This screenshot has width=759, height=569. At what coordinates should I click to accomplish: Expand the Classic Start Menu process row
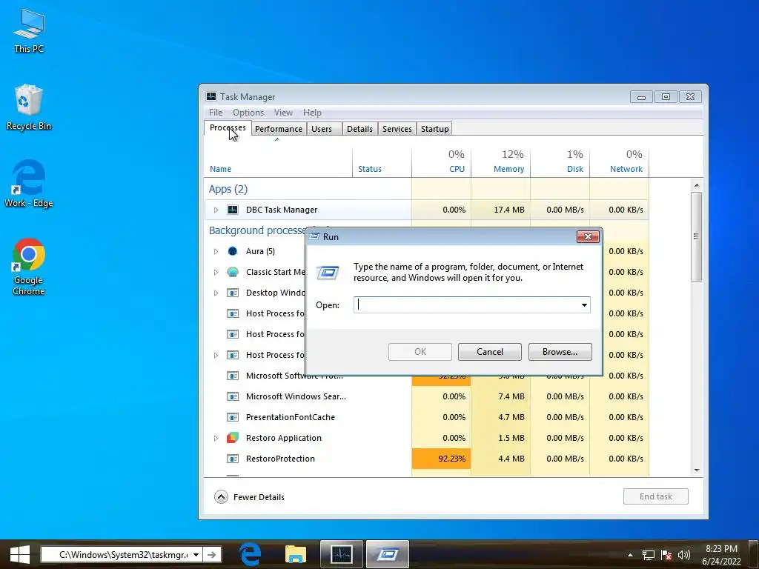(216, 272)
